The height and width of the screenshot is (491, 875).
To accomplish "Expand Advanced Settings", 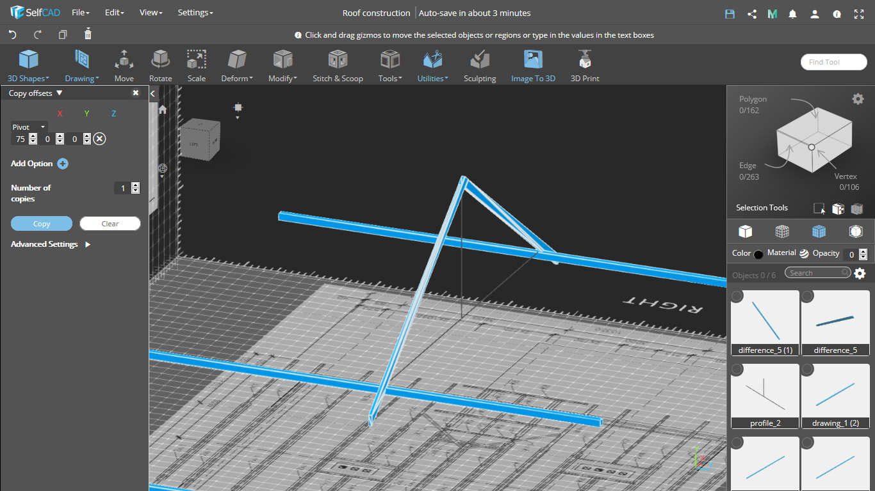I will 51,244.
